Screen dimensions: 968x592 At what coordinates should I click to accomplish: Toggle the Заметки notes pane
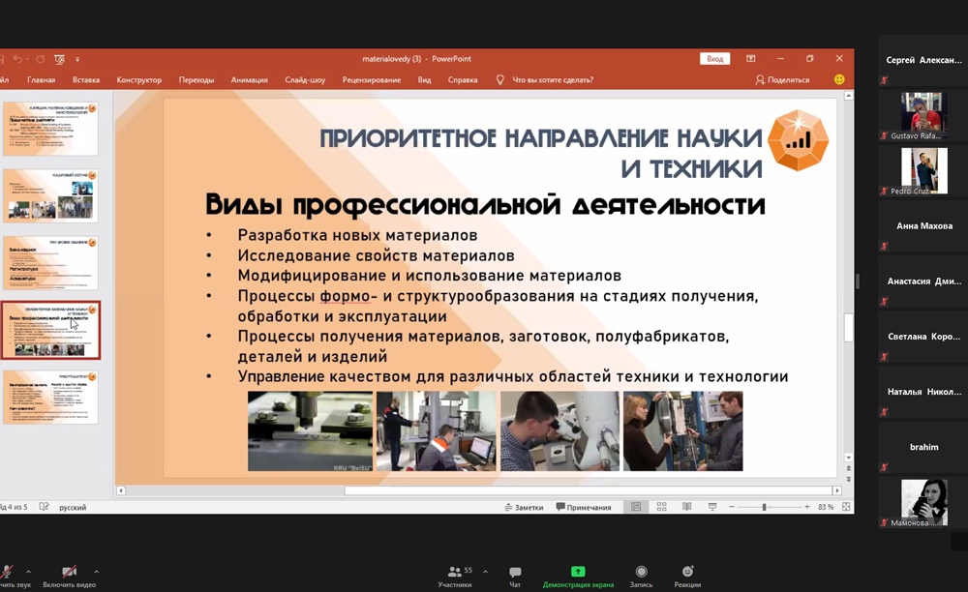point(523,507)
